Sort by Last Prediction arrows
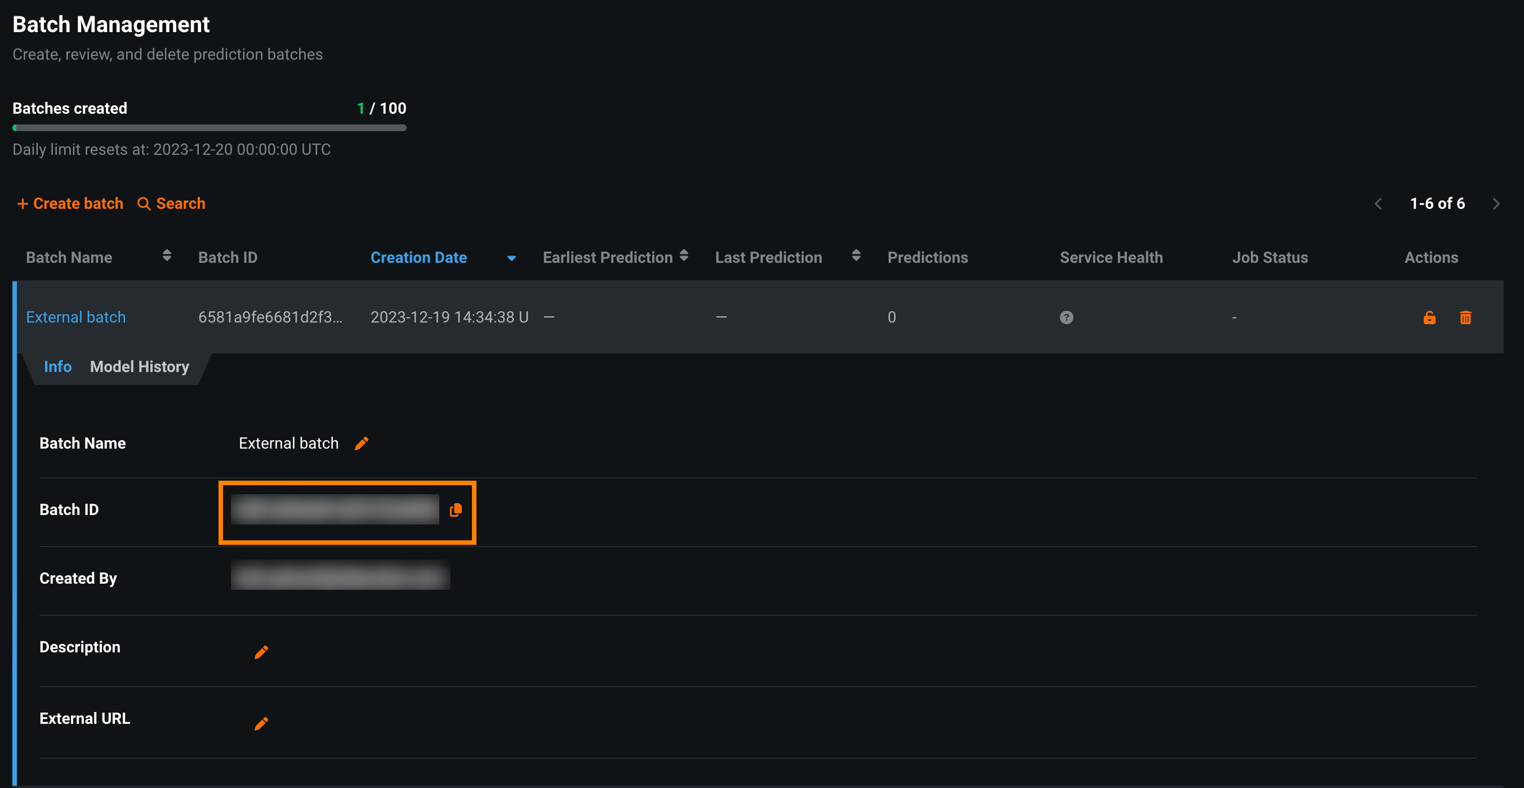The width and height of the screenshot is (1524, 788). [x=855, y=256]
